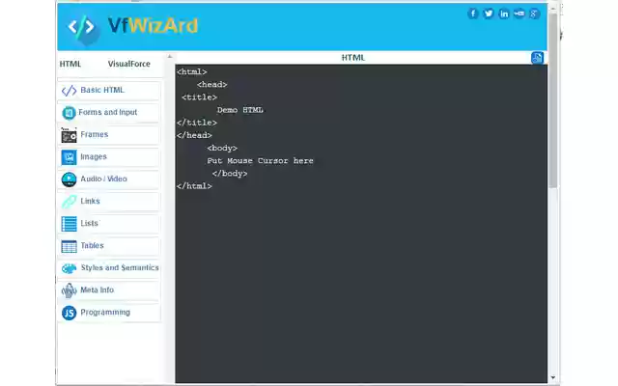This screenshot has width=618, height=386.
Task: Click the closing </body> tag line
Action: tap(230, 174)
